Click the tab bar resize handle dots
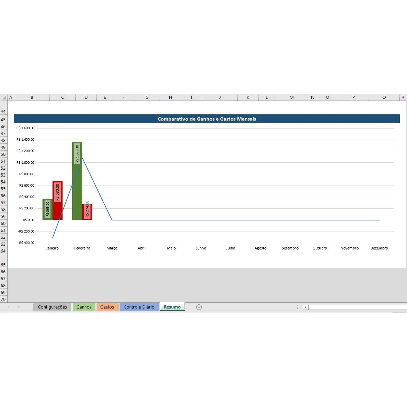This screenshot has width=407, height=407. click(297, 307)
